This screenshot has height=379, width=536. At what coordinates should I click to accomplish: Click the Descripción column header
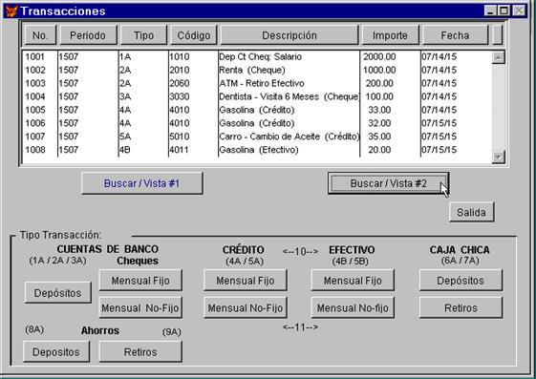point(289,35)
